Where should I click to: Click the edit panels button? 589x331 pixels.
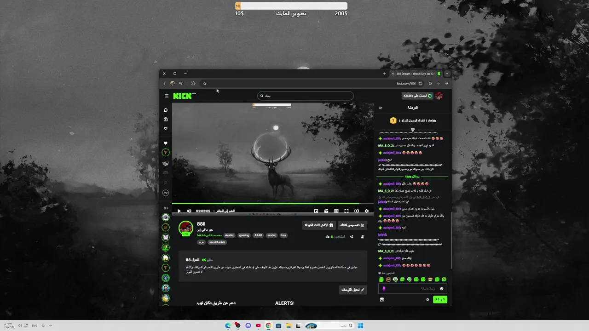coord(353,290)
